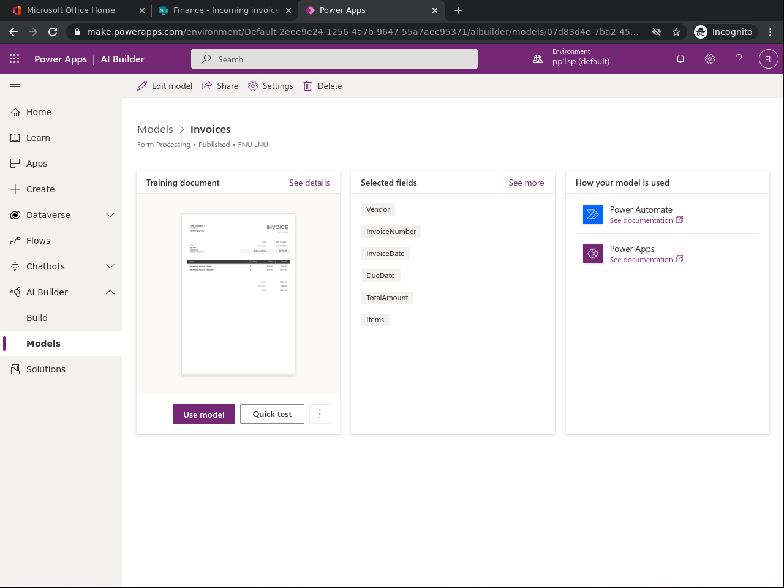Reload the page with refresh icon

tap(53, 32)
